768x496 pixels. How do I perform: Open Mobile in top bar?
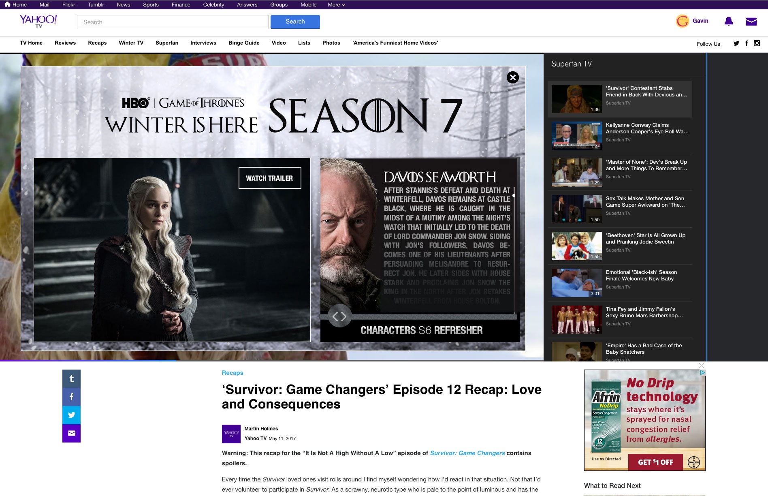click(309, 5)
